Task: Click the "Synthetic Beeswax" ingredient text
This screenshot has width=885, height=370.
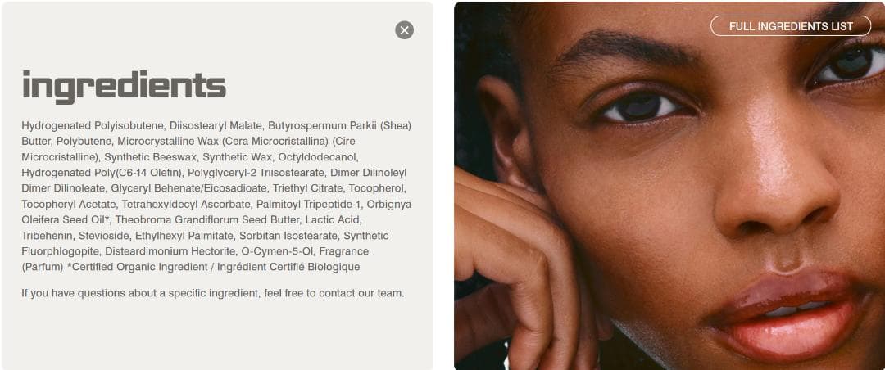Action: click(150, 157)
